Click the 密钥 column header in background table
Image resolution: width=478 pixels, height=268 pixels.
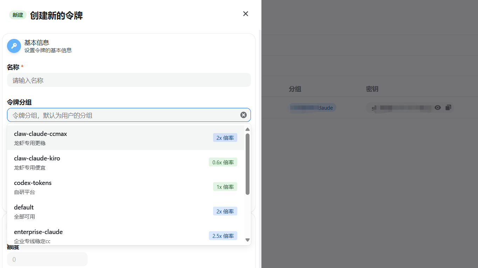pos(372,89)
